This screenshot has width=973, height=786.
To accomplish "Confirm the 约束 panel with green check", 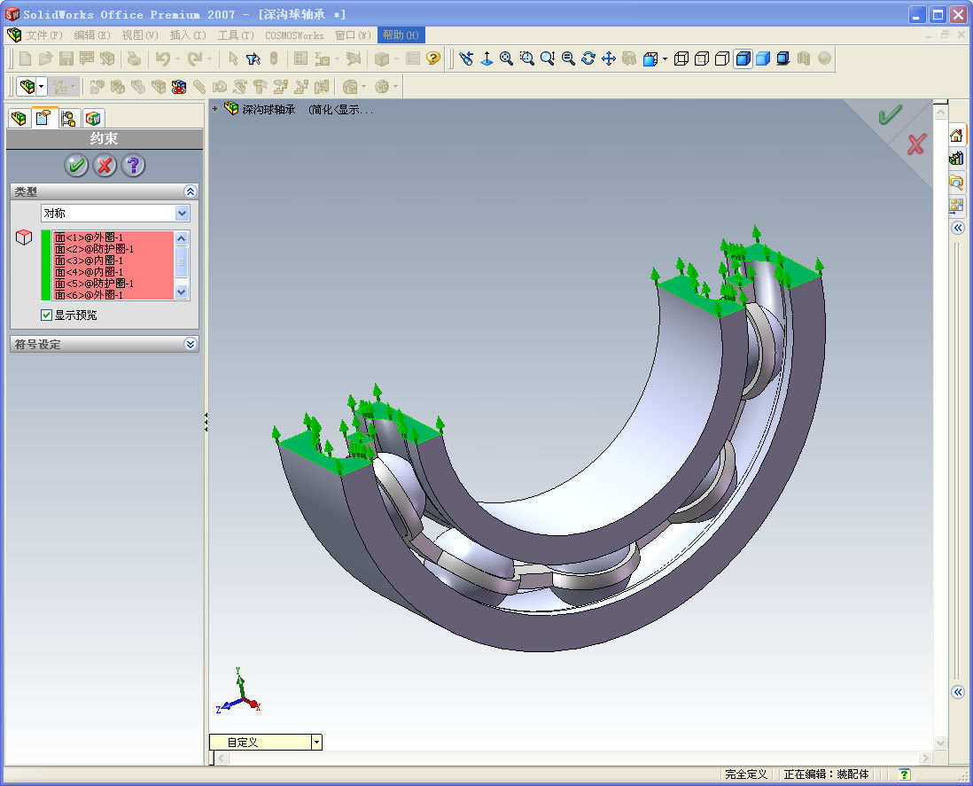I will (76, 166).
